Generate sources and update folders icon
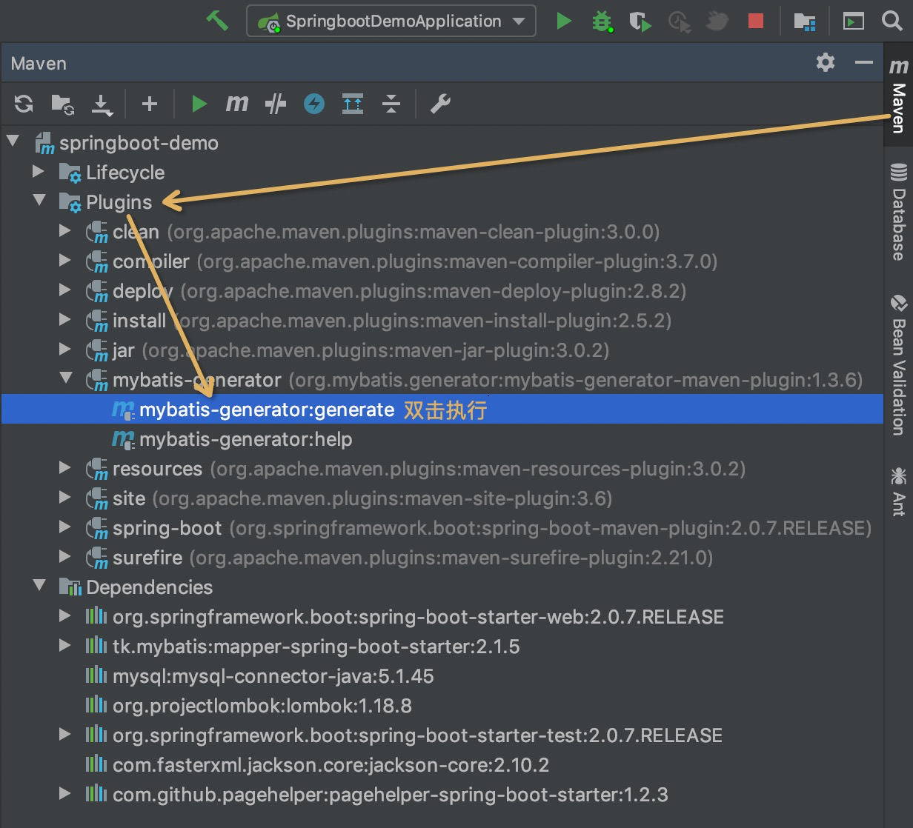This screenshot has width=913, height=828. pos(62,104)
